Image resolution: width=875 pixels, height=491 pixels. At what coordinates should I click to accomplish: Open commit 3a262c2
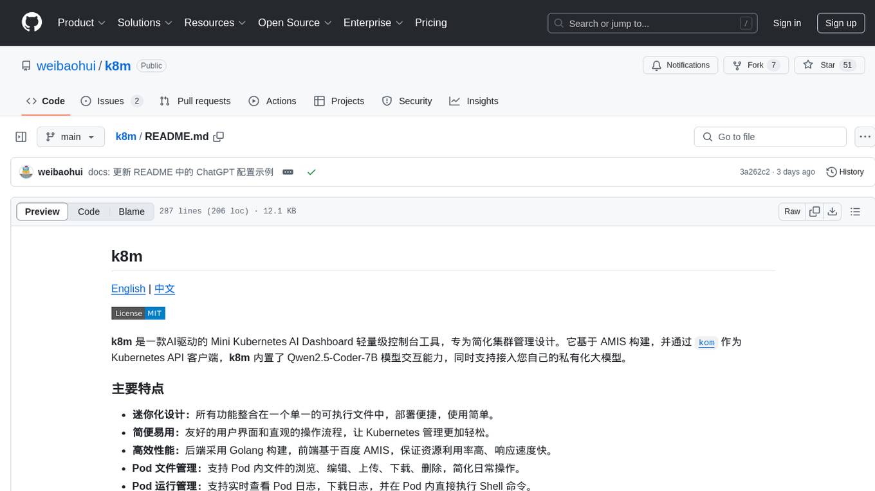[755, 172]
